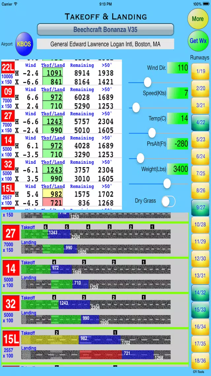Click the 27 runway label in table
Screen dimensions: 211x376
tap(8, 116)
